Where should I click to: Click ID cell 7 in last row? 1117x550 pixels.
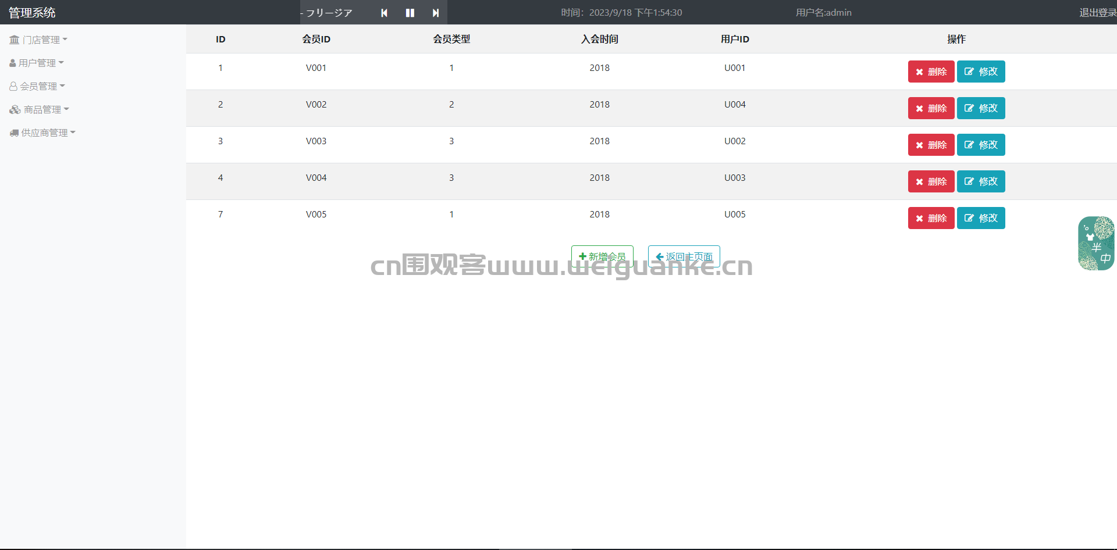point(220,214)
